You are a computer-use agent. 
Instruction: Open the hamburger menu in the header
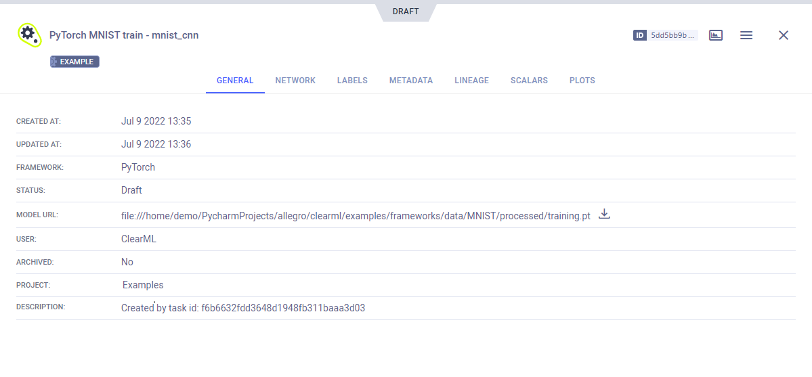tap(746, 35)
